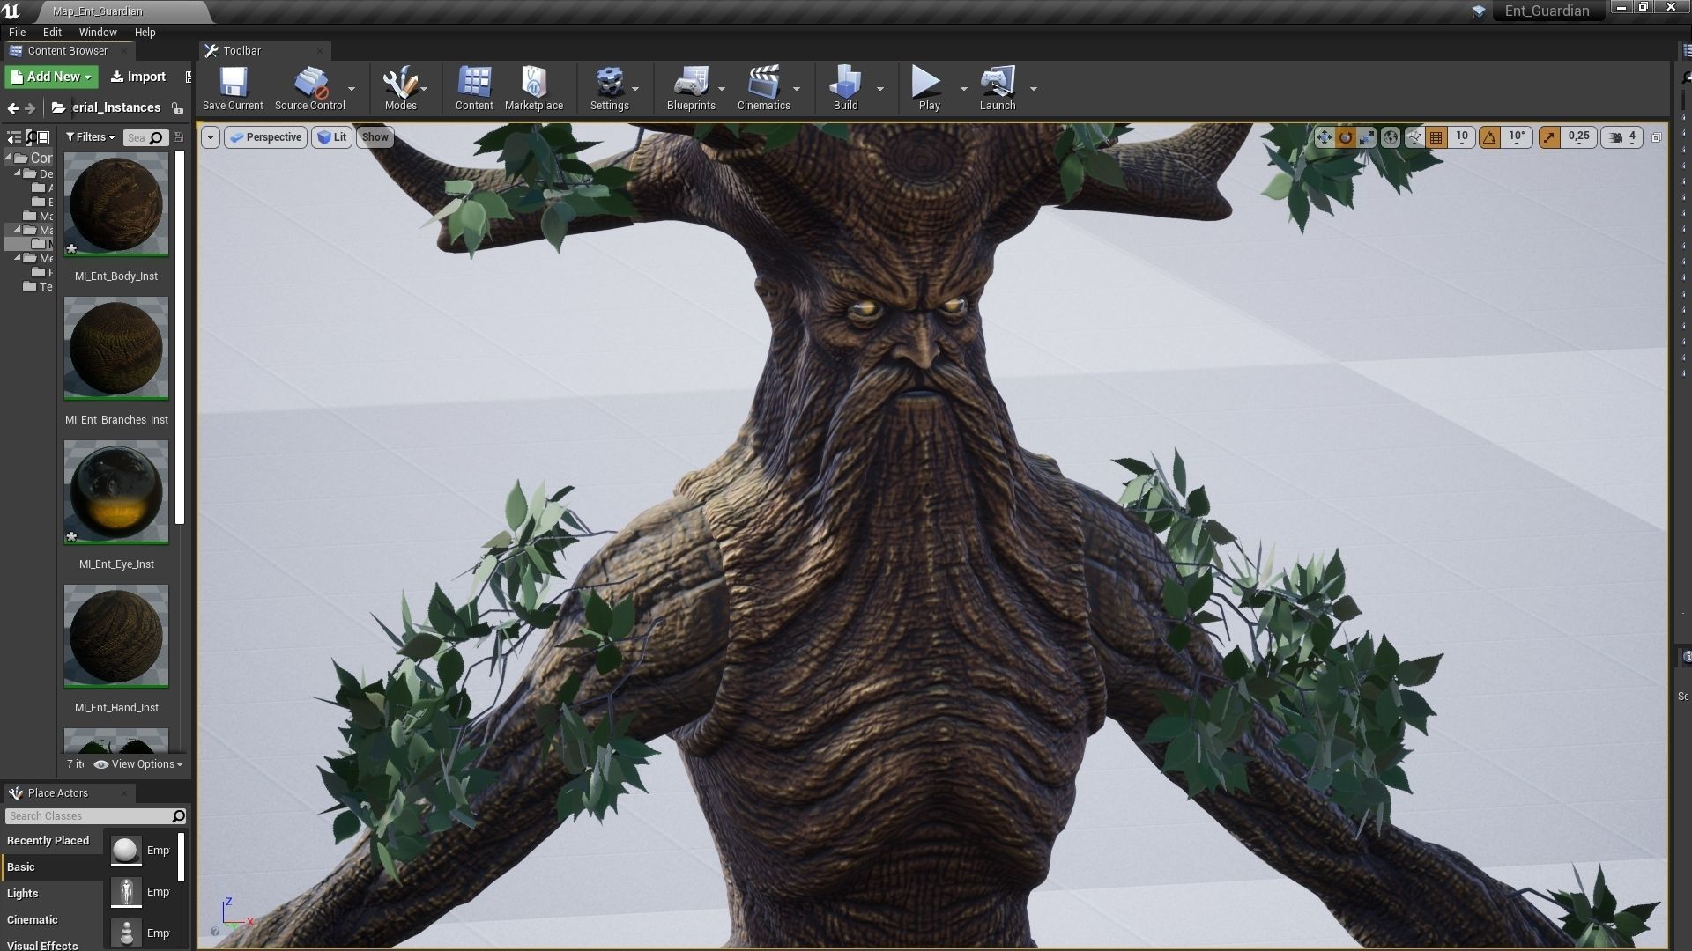Open the viewport options arrow menu
This screenshot has width=1692, height=951.
pyautogui.click(x=210, y=137)
